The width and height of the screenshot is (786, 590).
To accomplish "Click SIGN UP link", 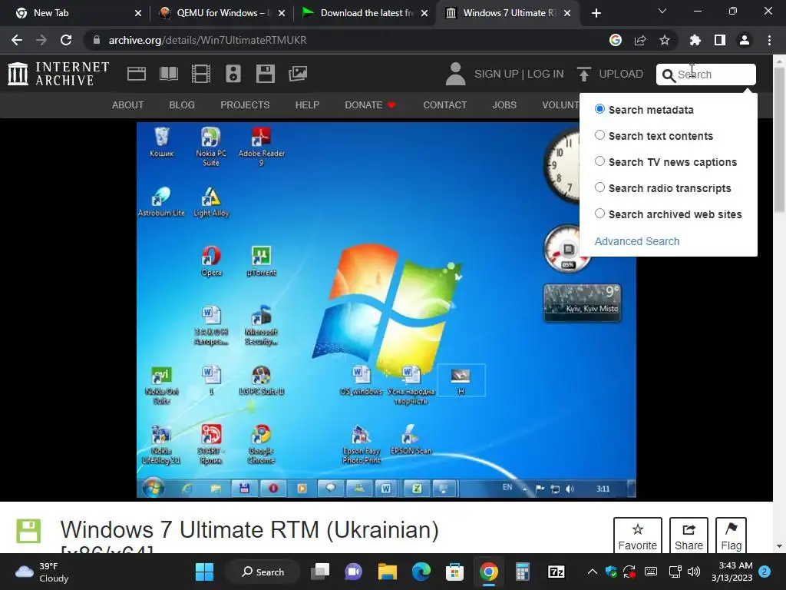I will pos(497,74).
